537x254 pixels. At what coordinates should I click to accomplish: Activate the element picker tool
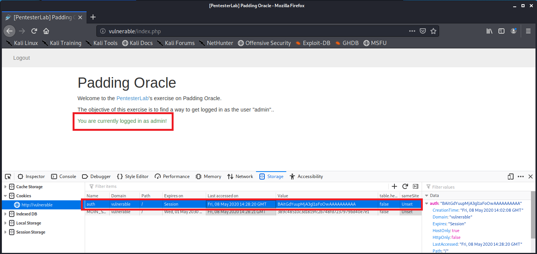point(8,177)
